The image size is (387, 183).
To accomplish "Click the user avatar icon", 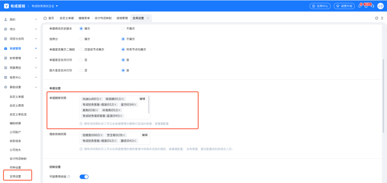I will [380, 6].
